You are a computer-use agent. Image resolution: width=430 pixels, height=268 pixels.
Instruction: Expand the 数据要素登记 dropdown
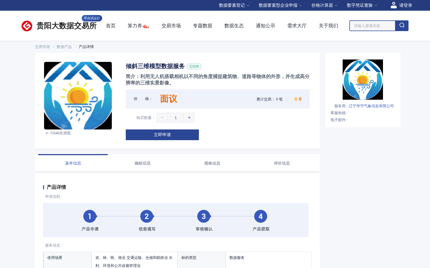coord(234,5)
